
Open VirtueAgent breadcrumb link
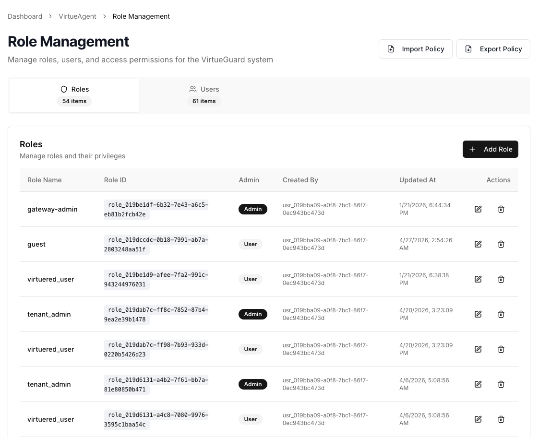(77, 16)
